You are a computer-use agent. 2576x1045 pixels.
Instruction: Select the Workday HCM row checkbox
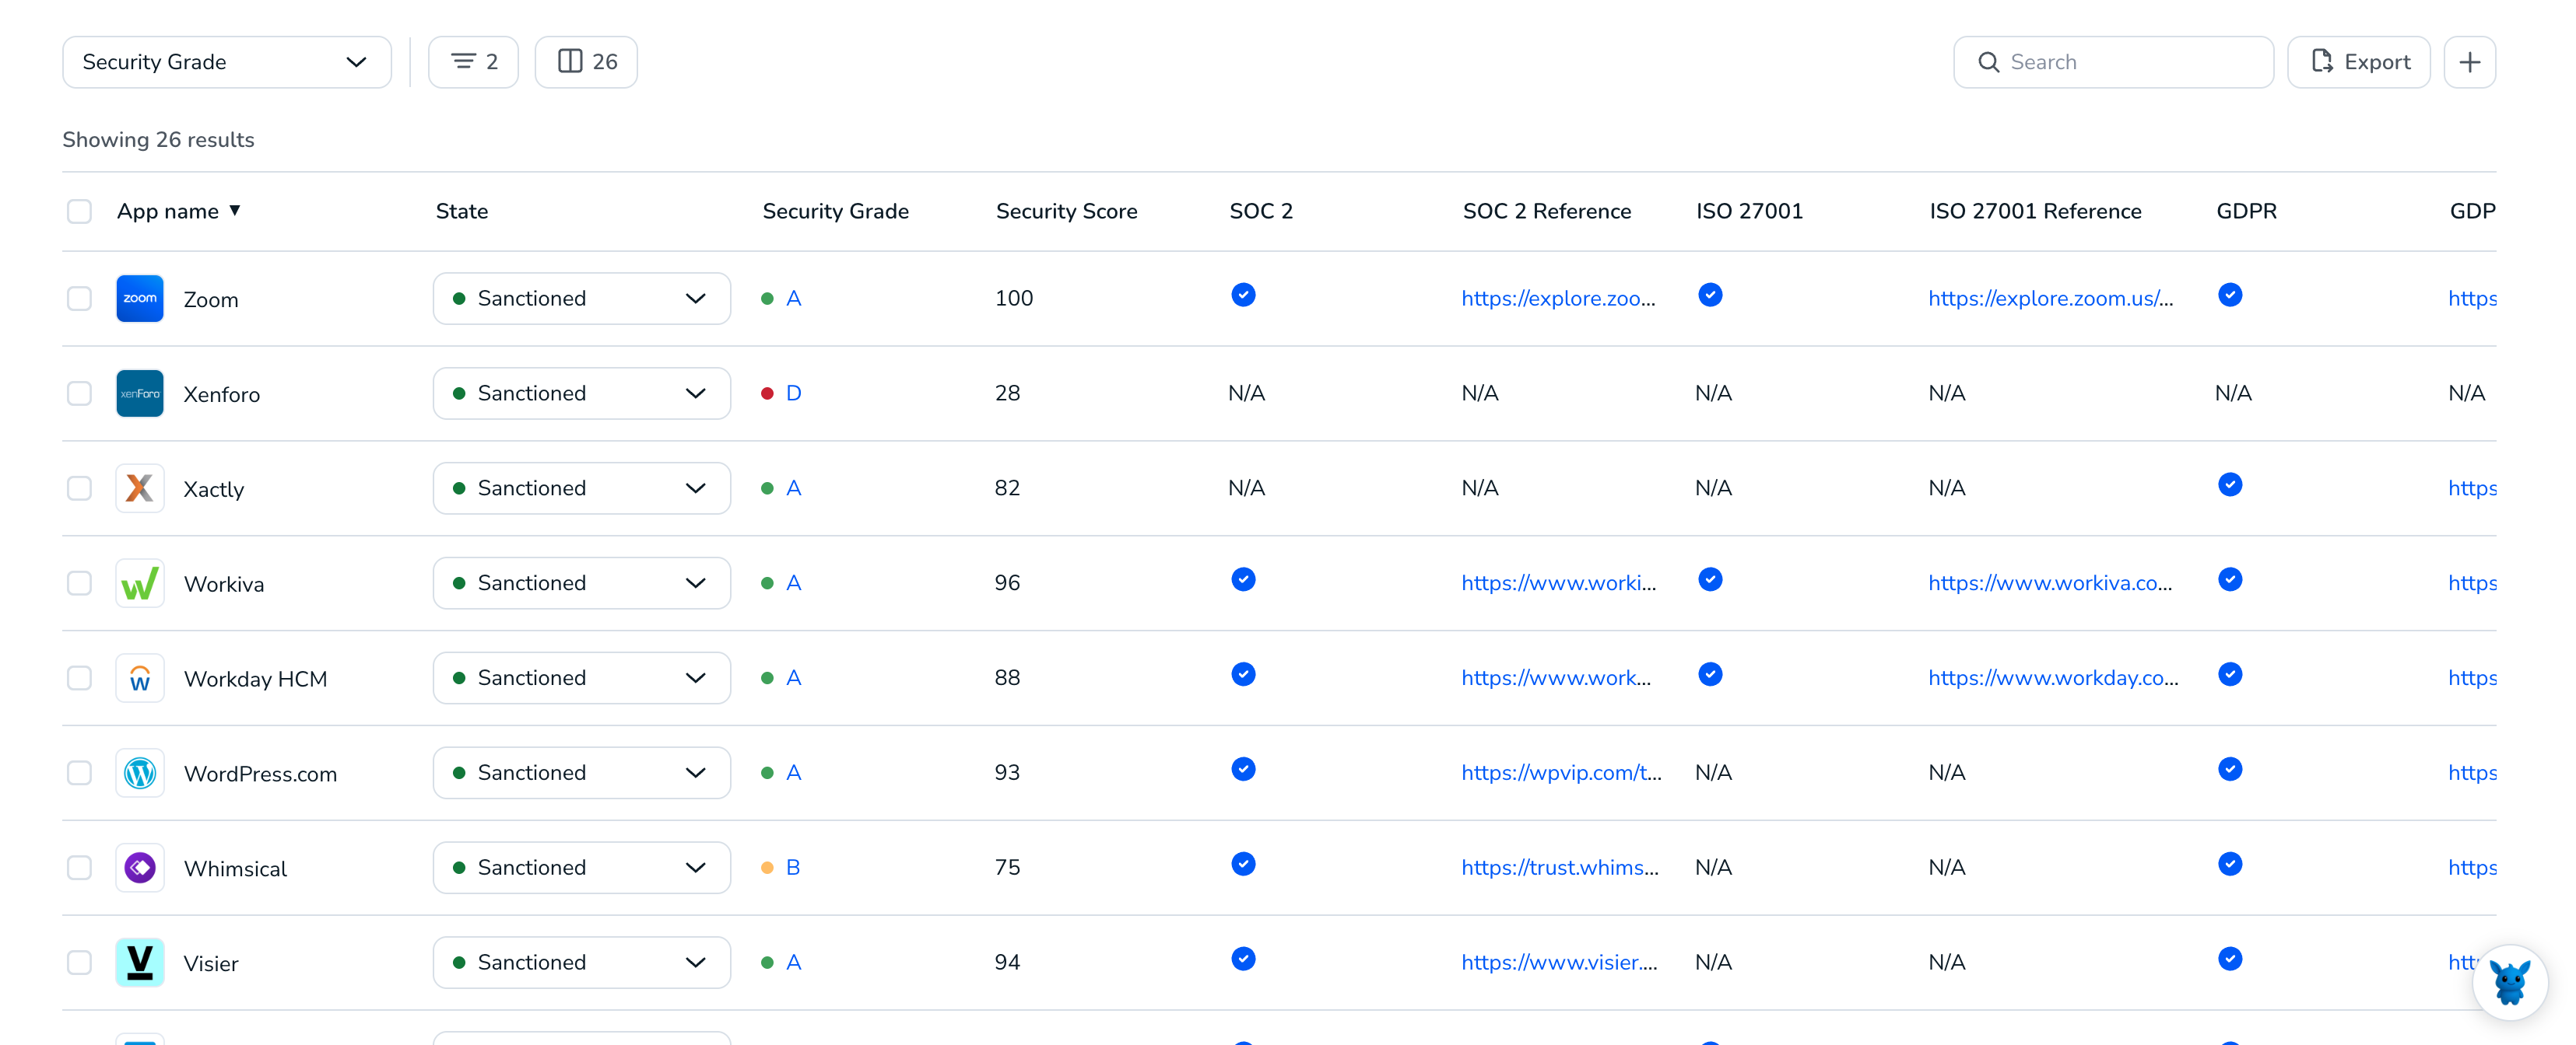(x=79, y=678)
